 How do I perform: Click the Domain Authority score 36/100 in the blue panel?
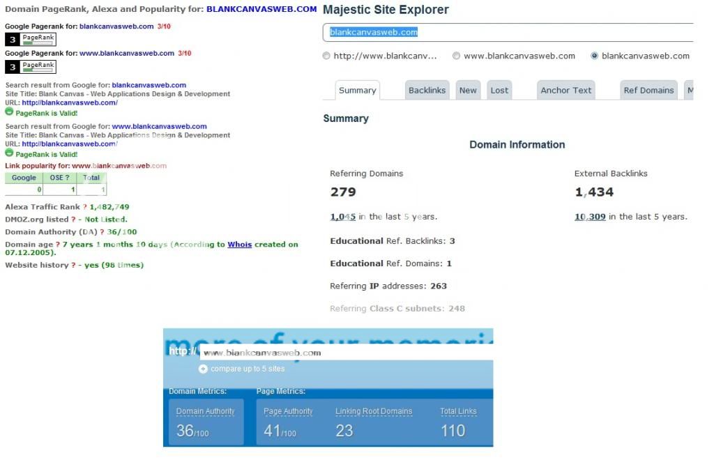192,431
